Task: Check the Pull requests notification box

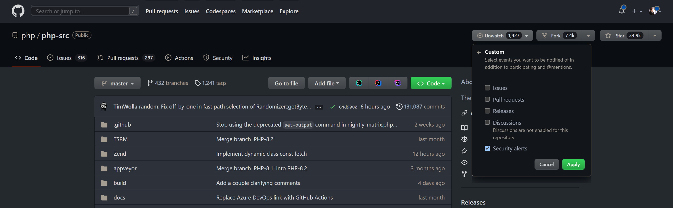Action: 487,99
